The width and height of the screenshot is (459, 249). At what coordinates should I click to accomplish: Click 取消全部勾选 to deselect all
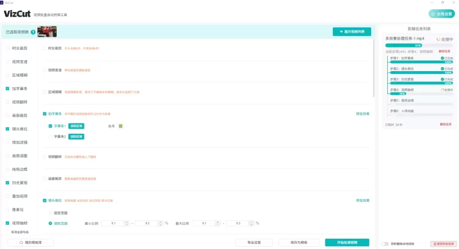pyautogui.click(x=20, y=232)
